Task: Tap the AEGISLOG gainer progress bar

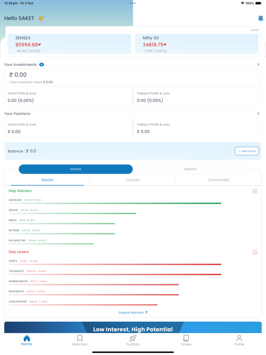Action: 115,203
